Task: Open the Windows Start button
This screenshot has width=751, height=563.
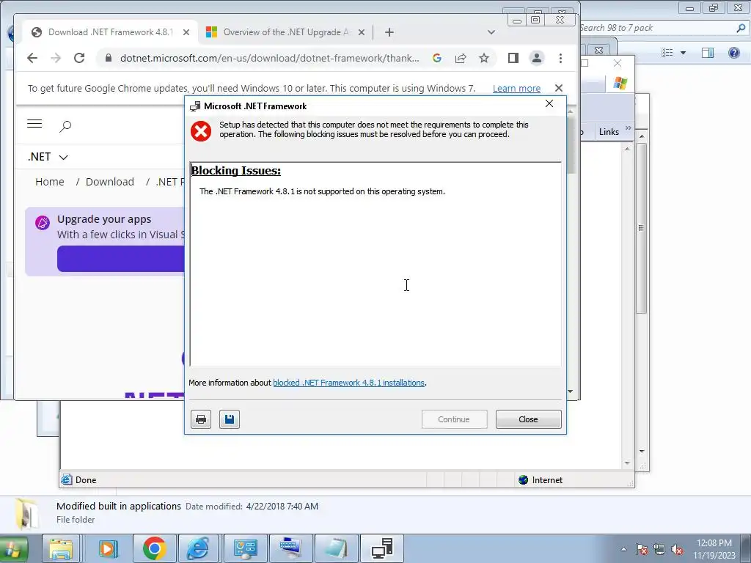Action: coord(13,548)
